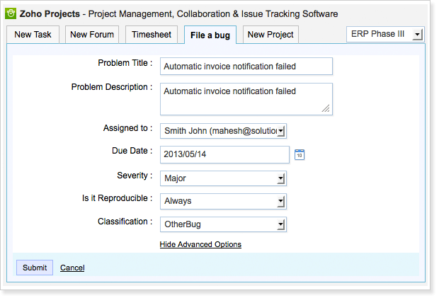
Task: Expand the Assigned to dropdown
Action: [223, 131]
